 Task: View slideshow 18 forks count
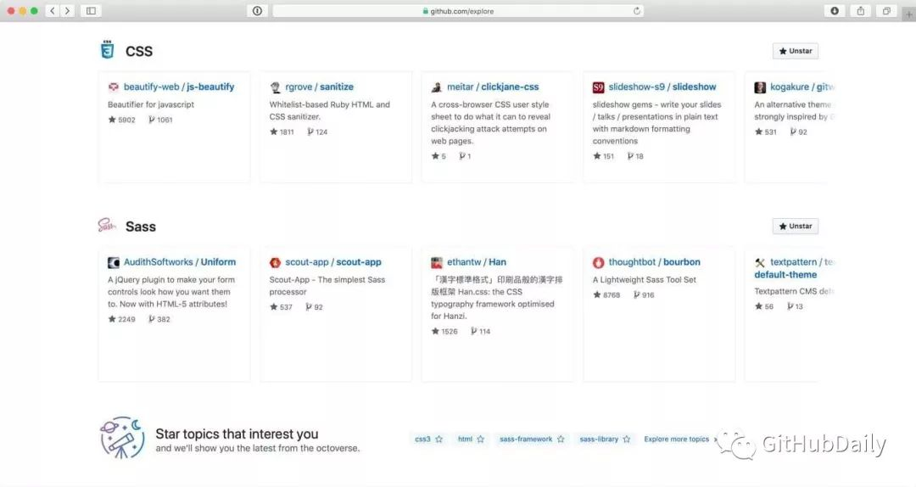point(635,156)
